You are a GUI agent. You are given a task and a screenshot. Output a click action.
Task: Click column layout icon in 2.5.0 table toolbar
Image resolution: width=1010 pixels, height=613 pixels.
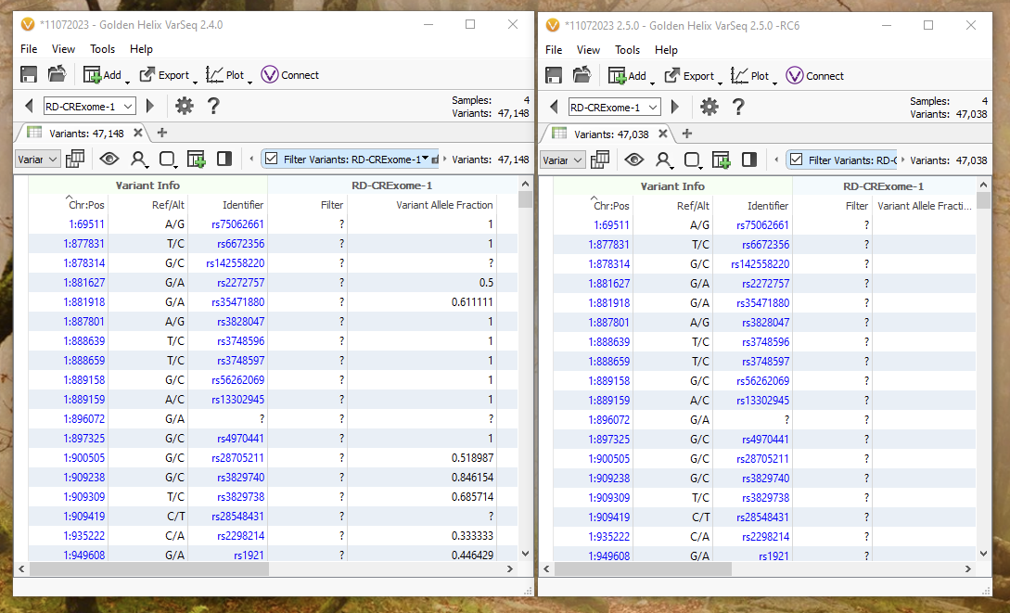[600, 159]
